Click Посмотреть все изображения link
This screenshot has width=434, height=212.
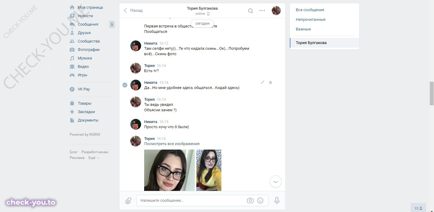tap(172, 144)
